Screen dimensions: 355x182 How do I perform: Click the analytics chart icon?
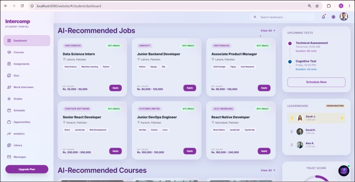(9, 134)
